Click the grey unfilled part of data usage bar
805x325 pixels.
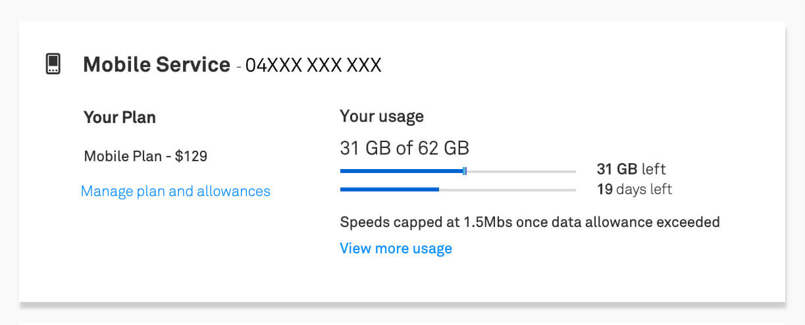coord(521,171)
